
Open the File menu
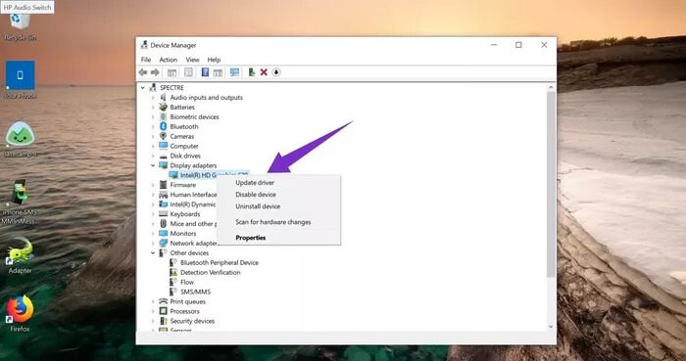146,60
